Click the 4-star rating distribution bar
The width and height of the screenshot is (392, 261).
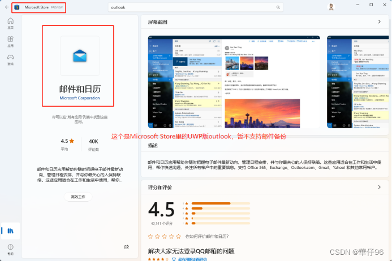221,208
